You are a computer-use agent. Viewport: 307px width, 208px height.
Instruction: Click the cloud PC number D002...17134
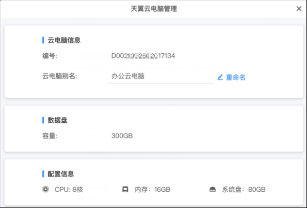pyautogui.click(x=143, y=56)
